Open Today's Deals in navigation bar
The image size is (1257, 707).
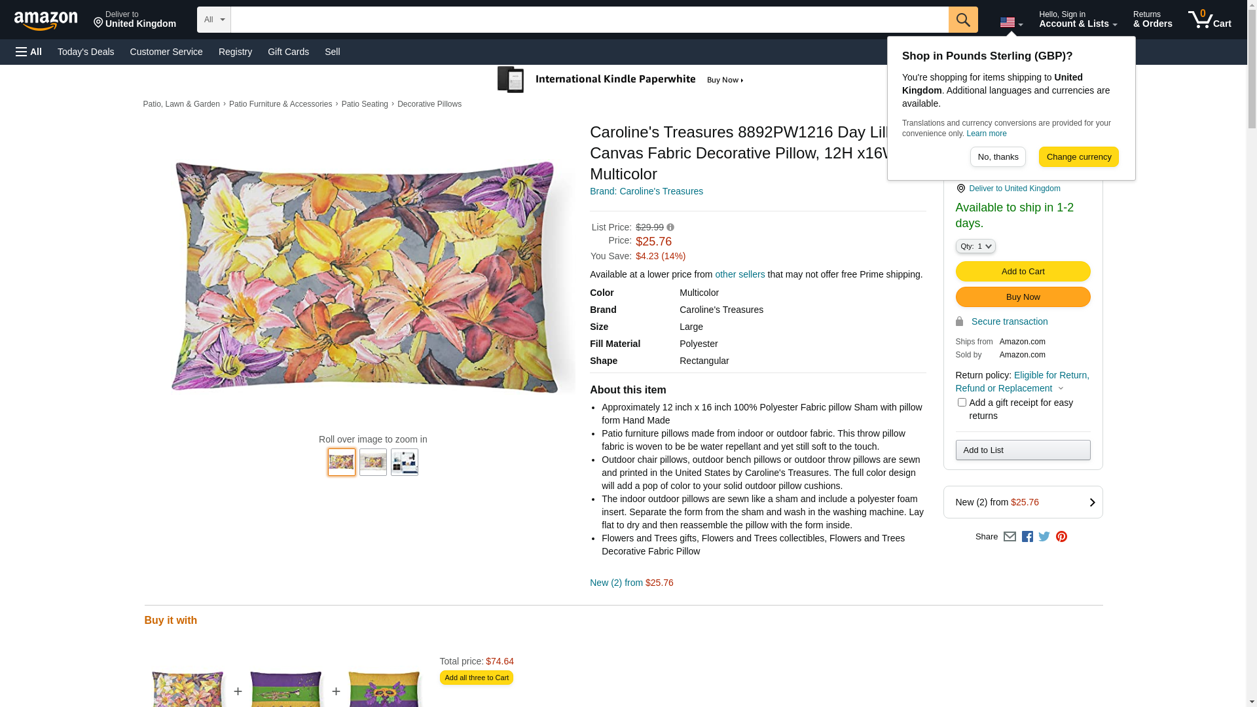tap(86, 52)
